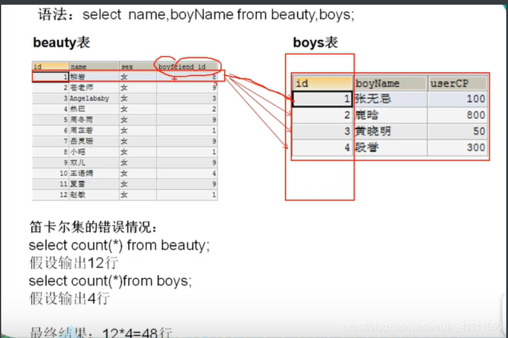
Task: Click the '假设输出12行' line
Action: 73,263
